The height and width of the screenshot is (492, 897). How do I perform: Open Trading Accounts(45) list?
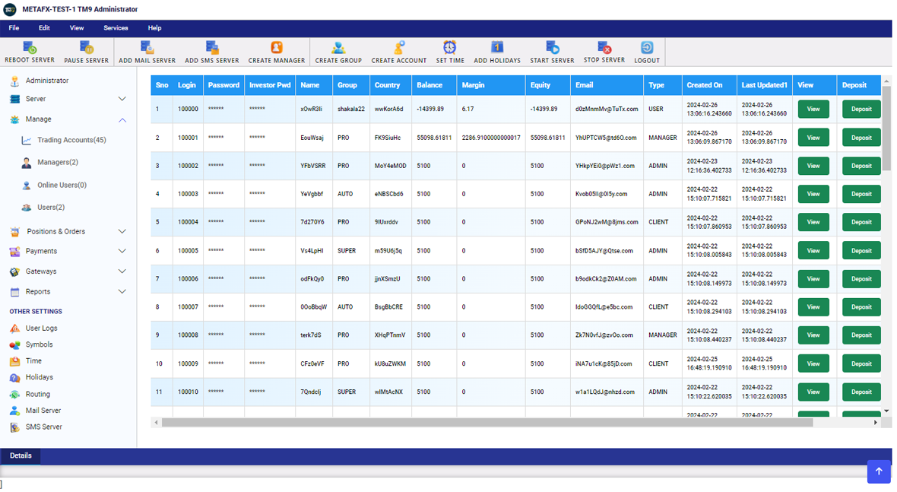tap(71, 140)
